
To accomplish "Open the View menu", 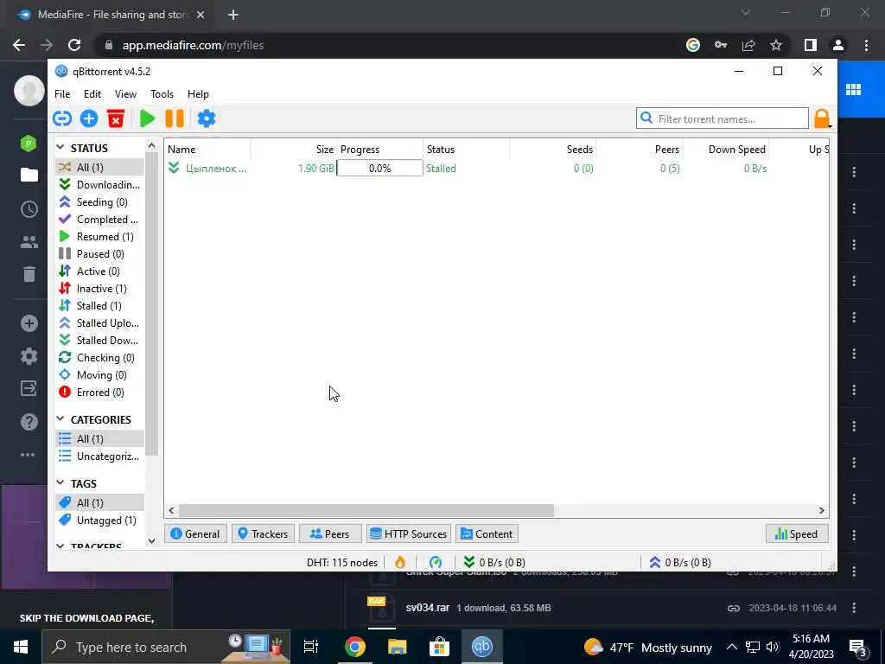I will [125, 94].
